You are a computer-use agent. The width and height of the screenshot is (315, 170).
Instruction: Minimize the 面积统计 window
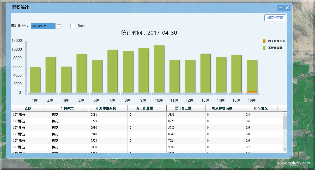pyautogui.click(x=281, y=8)
